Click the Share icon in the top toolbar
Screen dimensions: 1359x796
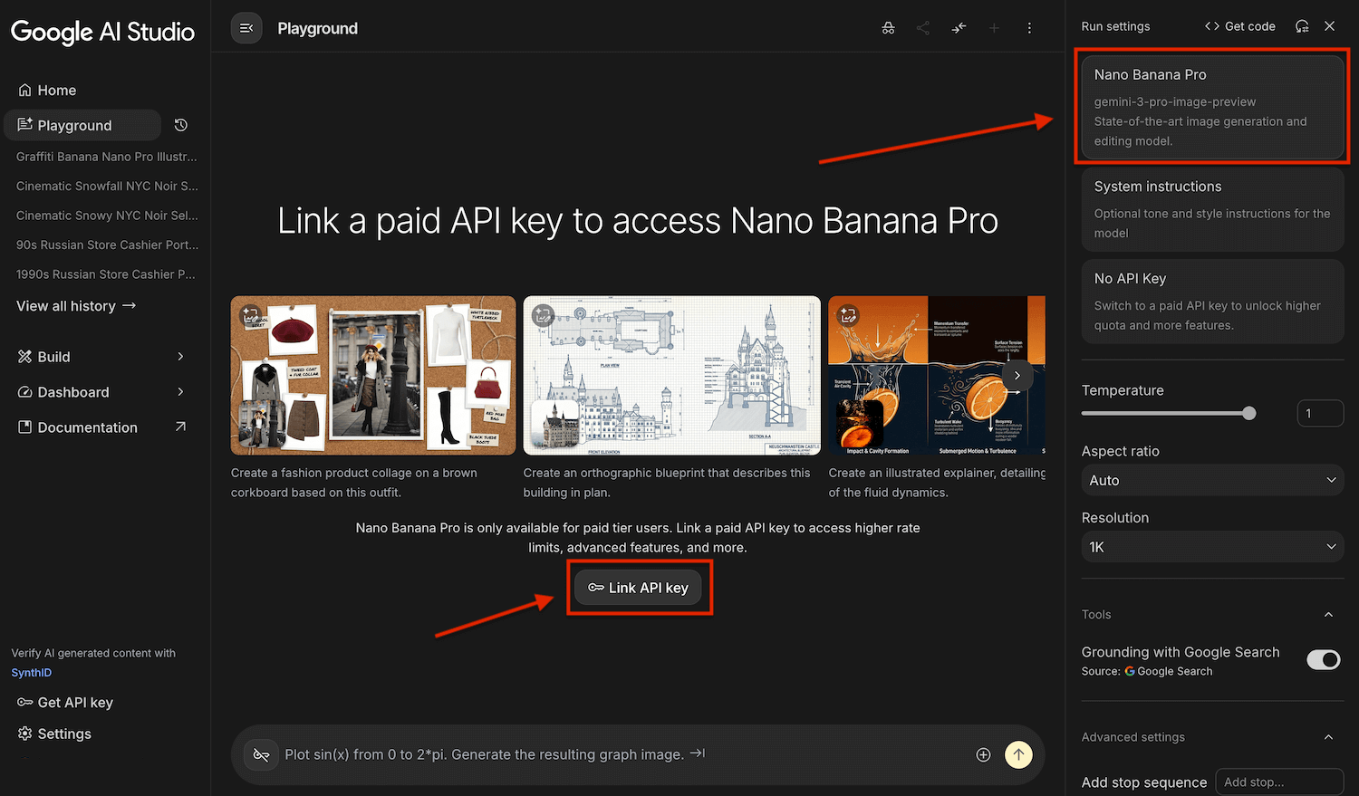[x=922, y=28]
